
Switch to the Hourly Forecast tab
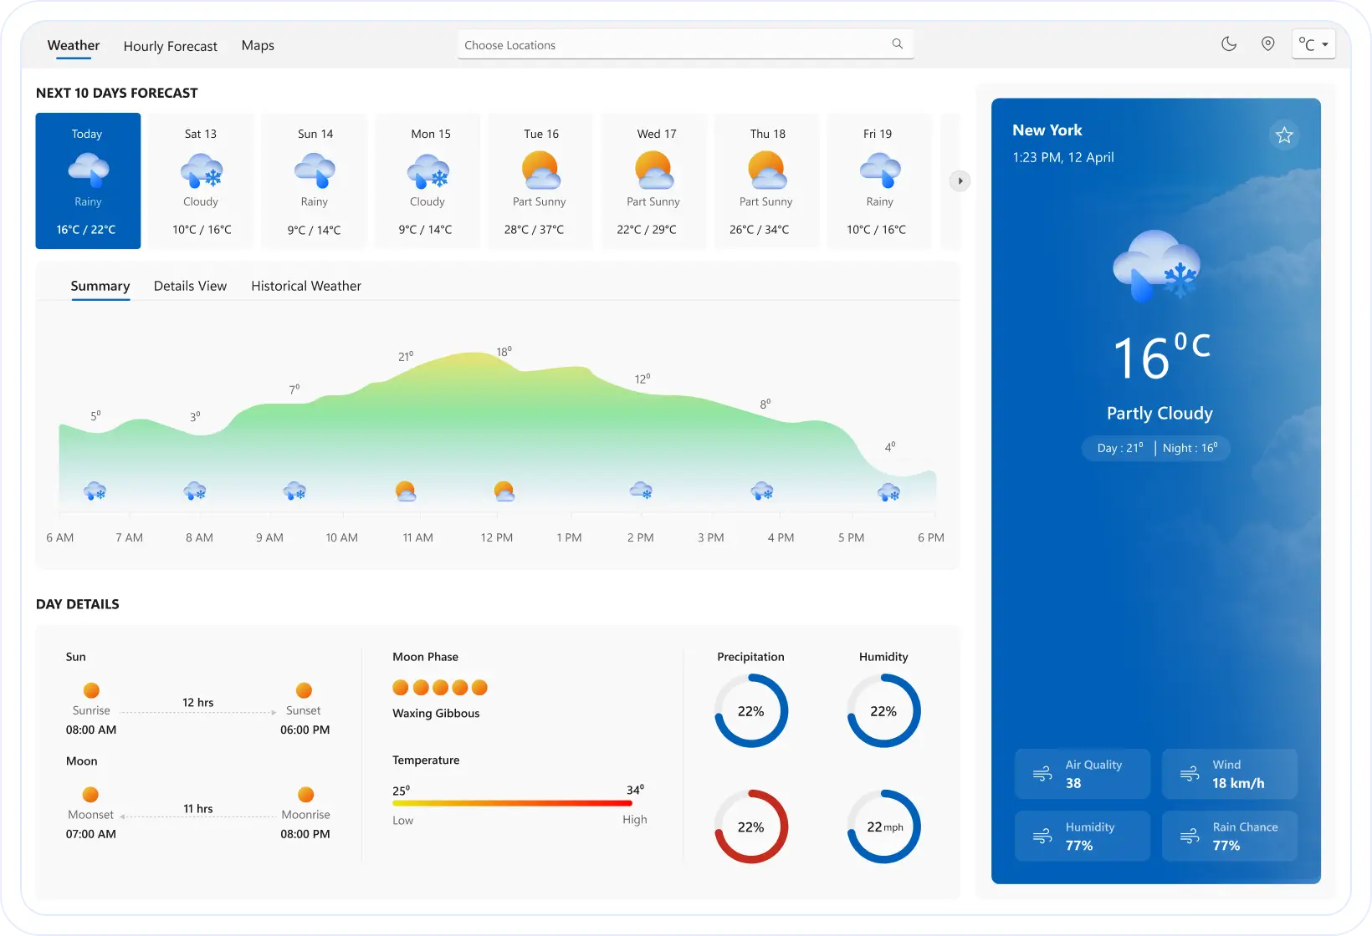170,46
